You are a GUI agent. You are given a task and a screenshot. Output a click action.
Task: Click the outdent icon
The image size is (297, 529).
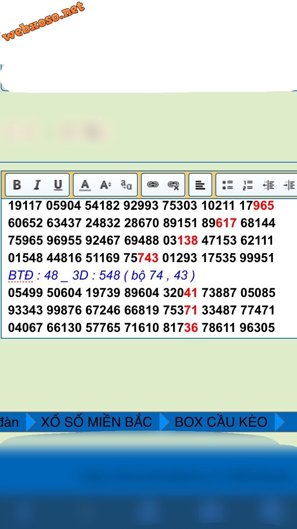[x=268, y=185]
